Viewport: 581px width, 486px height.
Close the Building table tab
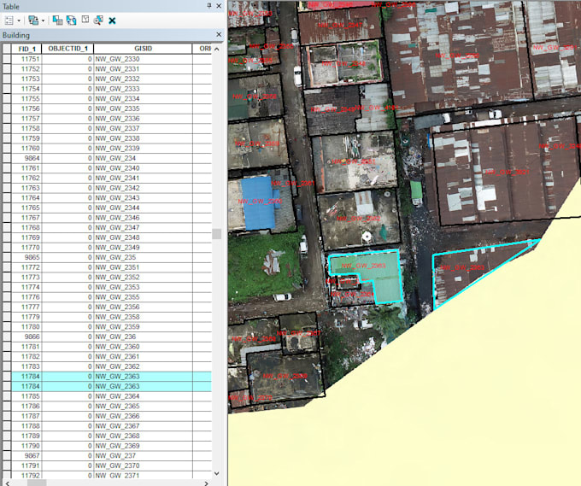(219, 34)
